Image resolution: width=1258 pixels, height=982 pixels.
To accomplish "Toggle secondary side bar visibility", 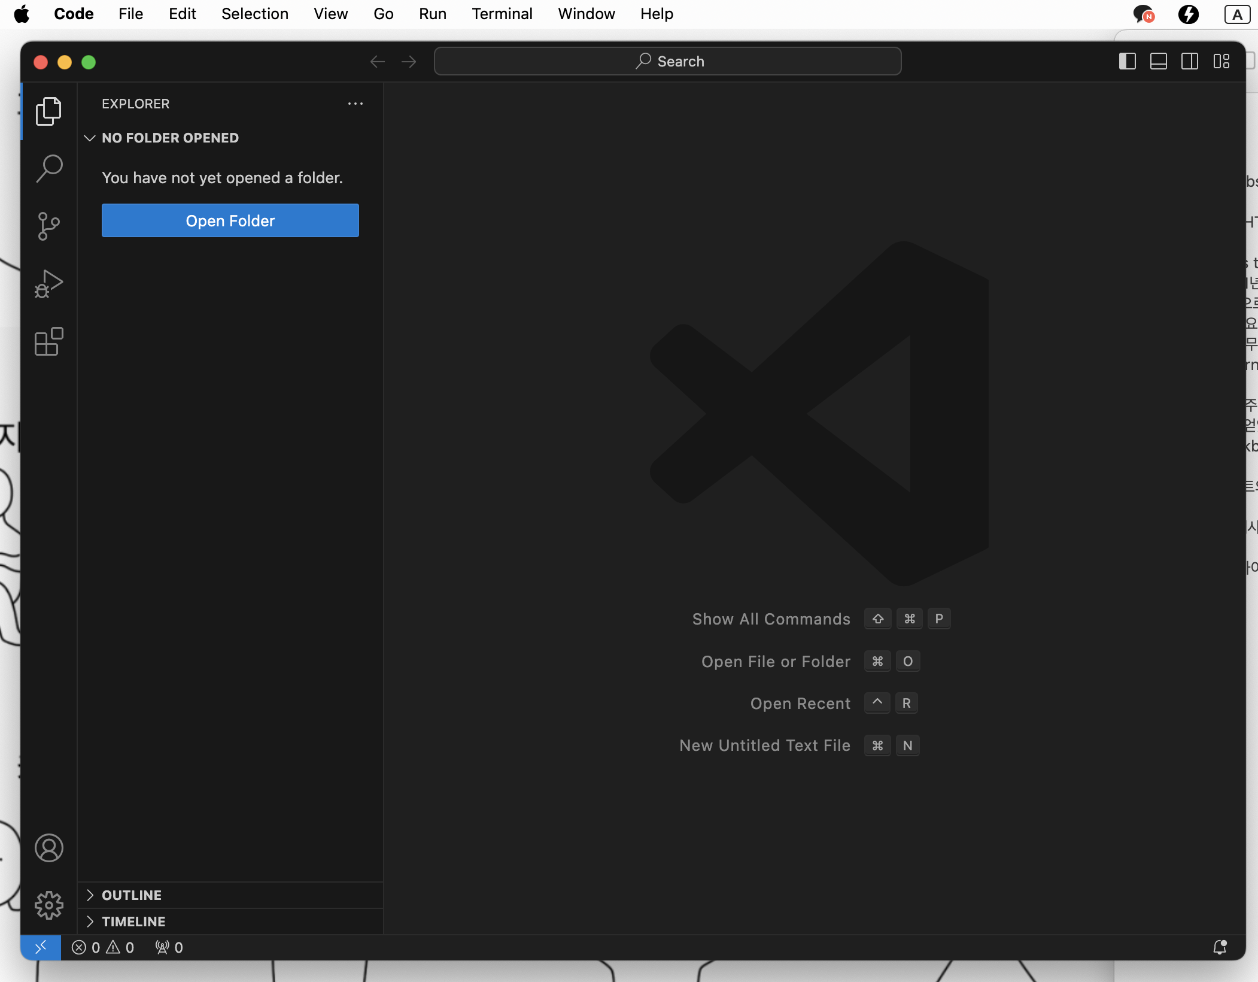I will (1190, 61).
